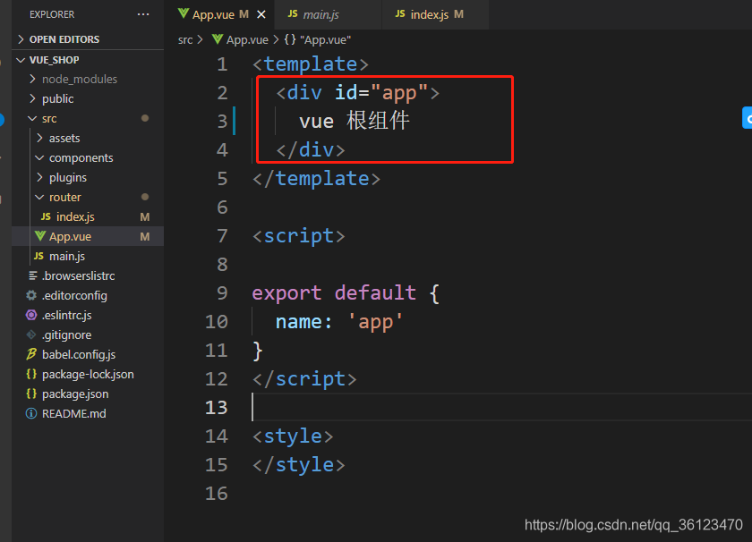Click the name: 'app' code line
This screenshot has height=542, width=752.
pos(338,322)
